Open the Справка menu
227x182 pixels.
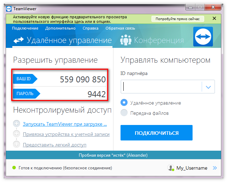[x=90, y=28]
